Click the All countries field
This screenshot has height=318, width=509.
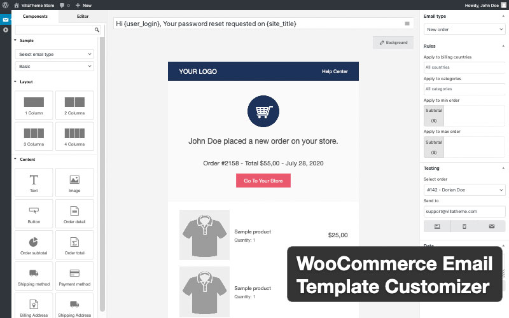click(464, 67)
